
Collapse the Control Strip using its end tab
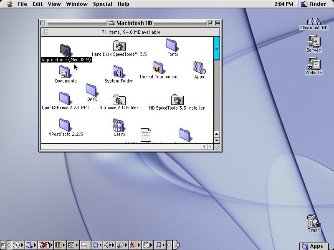(176, 245)
